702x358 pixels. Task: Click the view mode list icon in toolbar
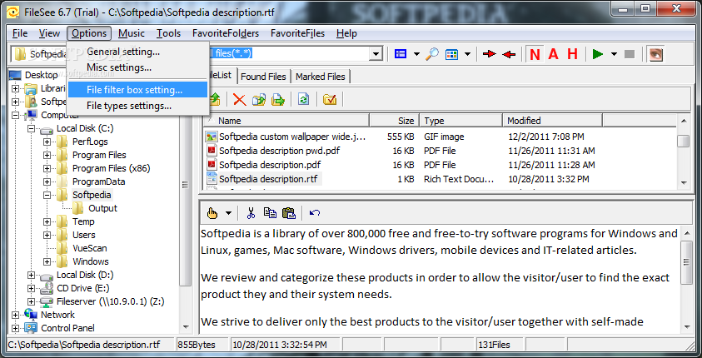[401, 54]
